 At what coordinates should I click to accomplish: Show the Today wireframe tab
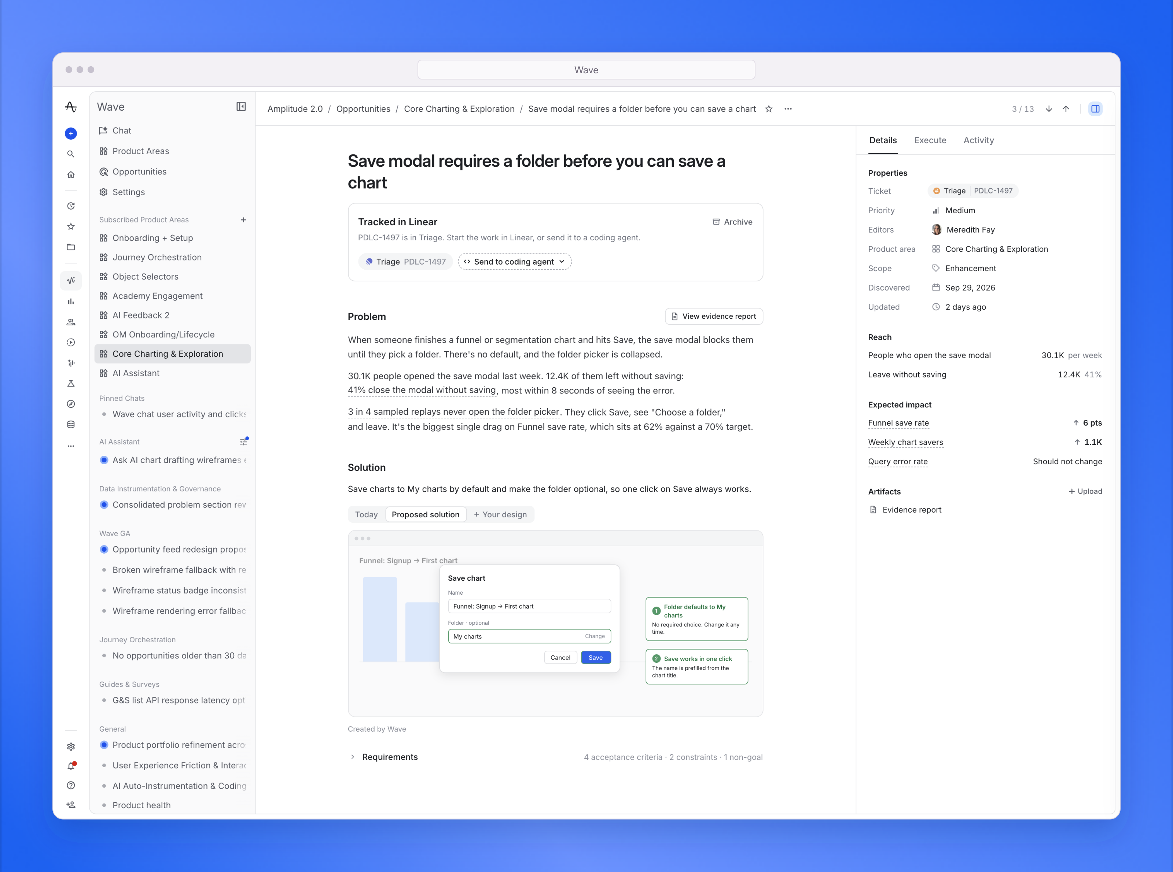pyautogui.click(x=366, y=515)
